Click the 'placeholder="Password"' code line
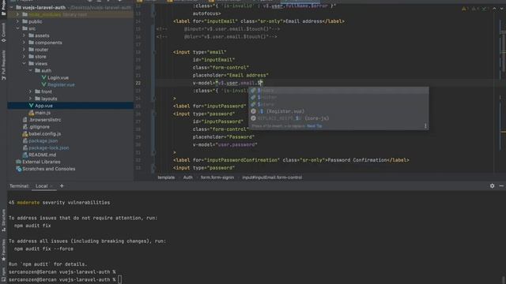 [224, 136]
